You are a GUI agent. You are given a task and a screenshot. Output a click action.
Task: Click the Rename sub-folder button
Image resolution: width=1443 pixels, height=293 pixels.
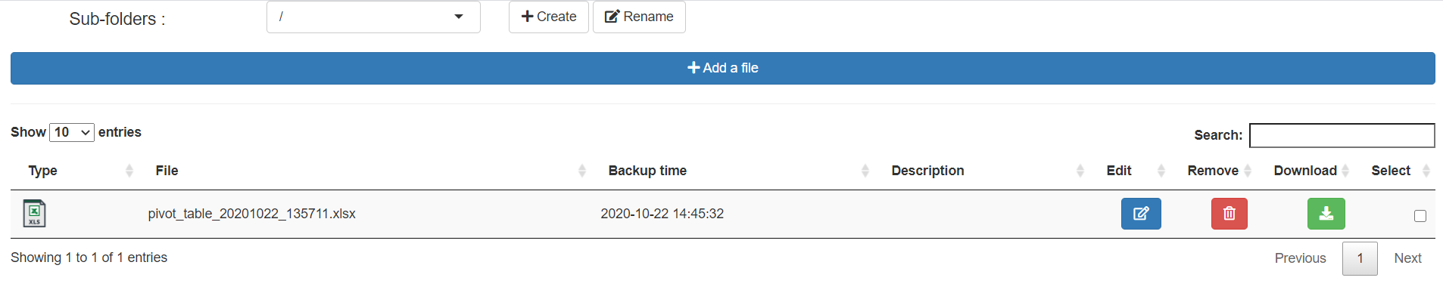(x=639, y=17)
